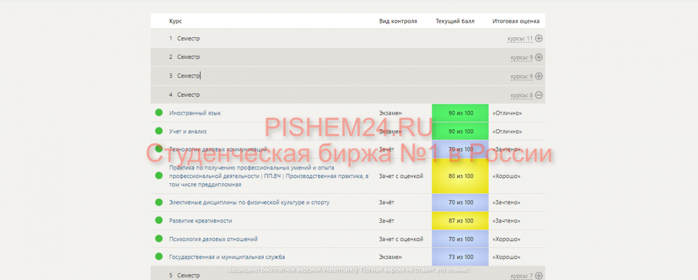Click status dot for Элективные дисциплины course
This screenshot has height=280, width=698.
click(159, 203)
